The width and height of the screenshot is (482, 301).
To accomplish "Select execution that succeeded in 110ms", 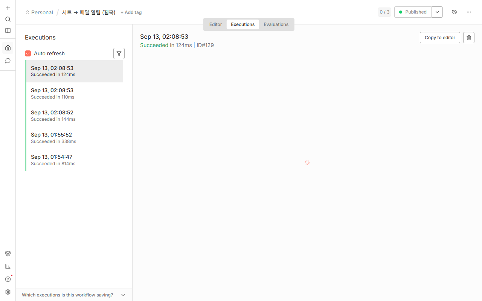I will (74, 93).
